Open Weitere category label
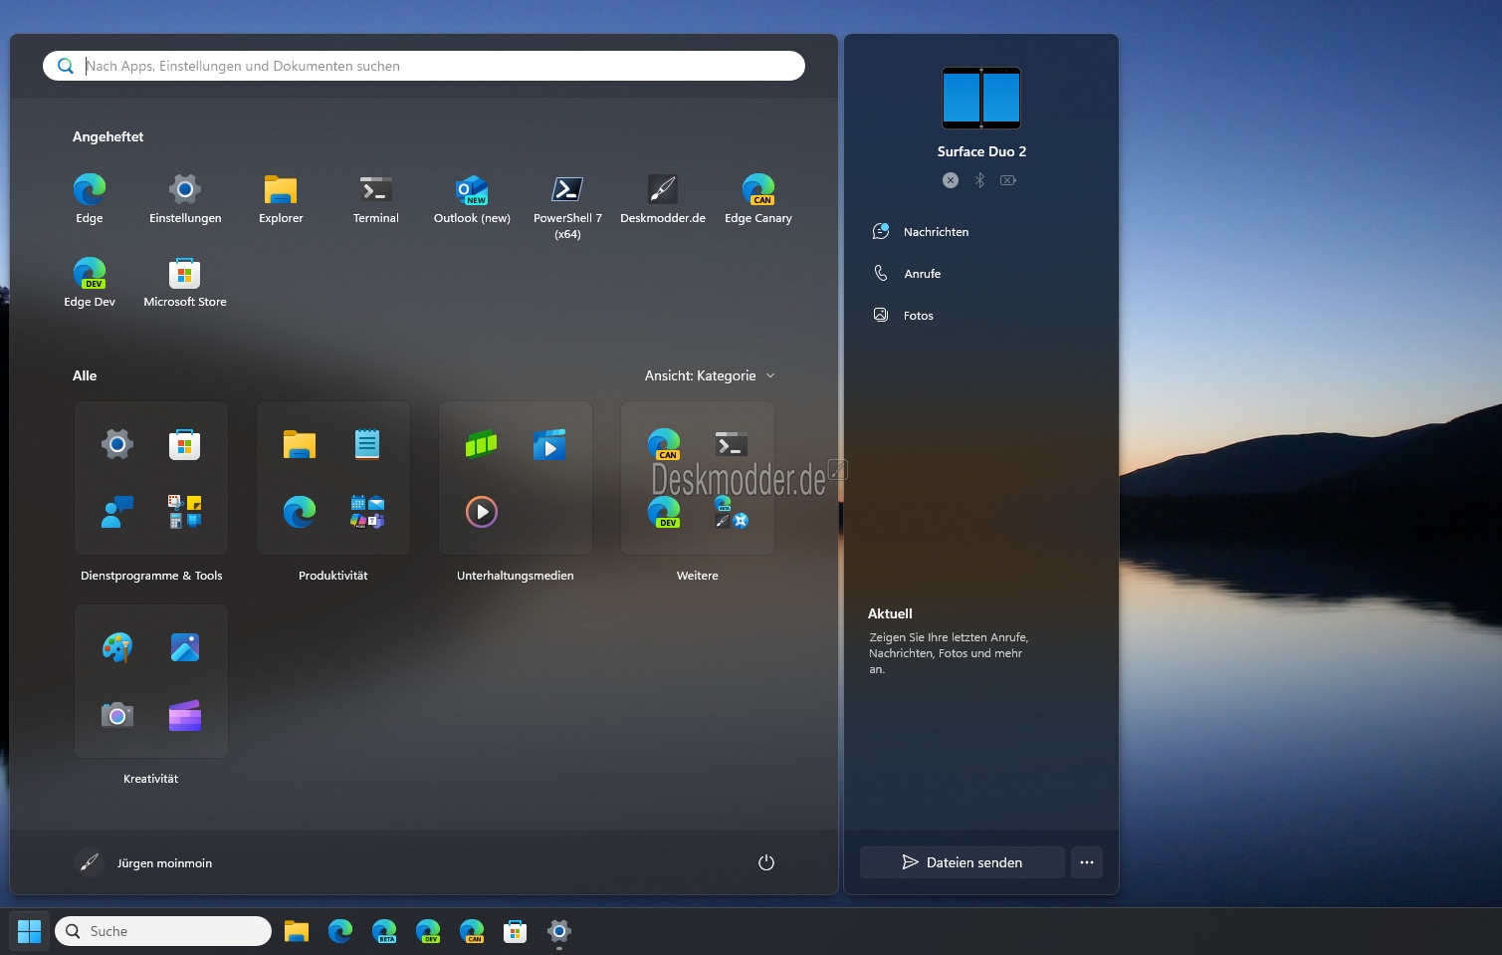Screen dimensions: 1502x955 tap(698, 576)
